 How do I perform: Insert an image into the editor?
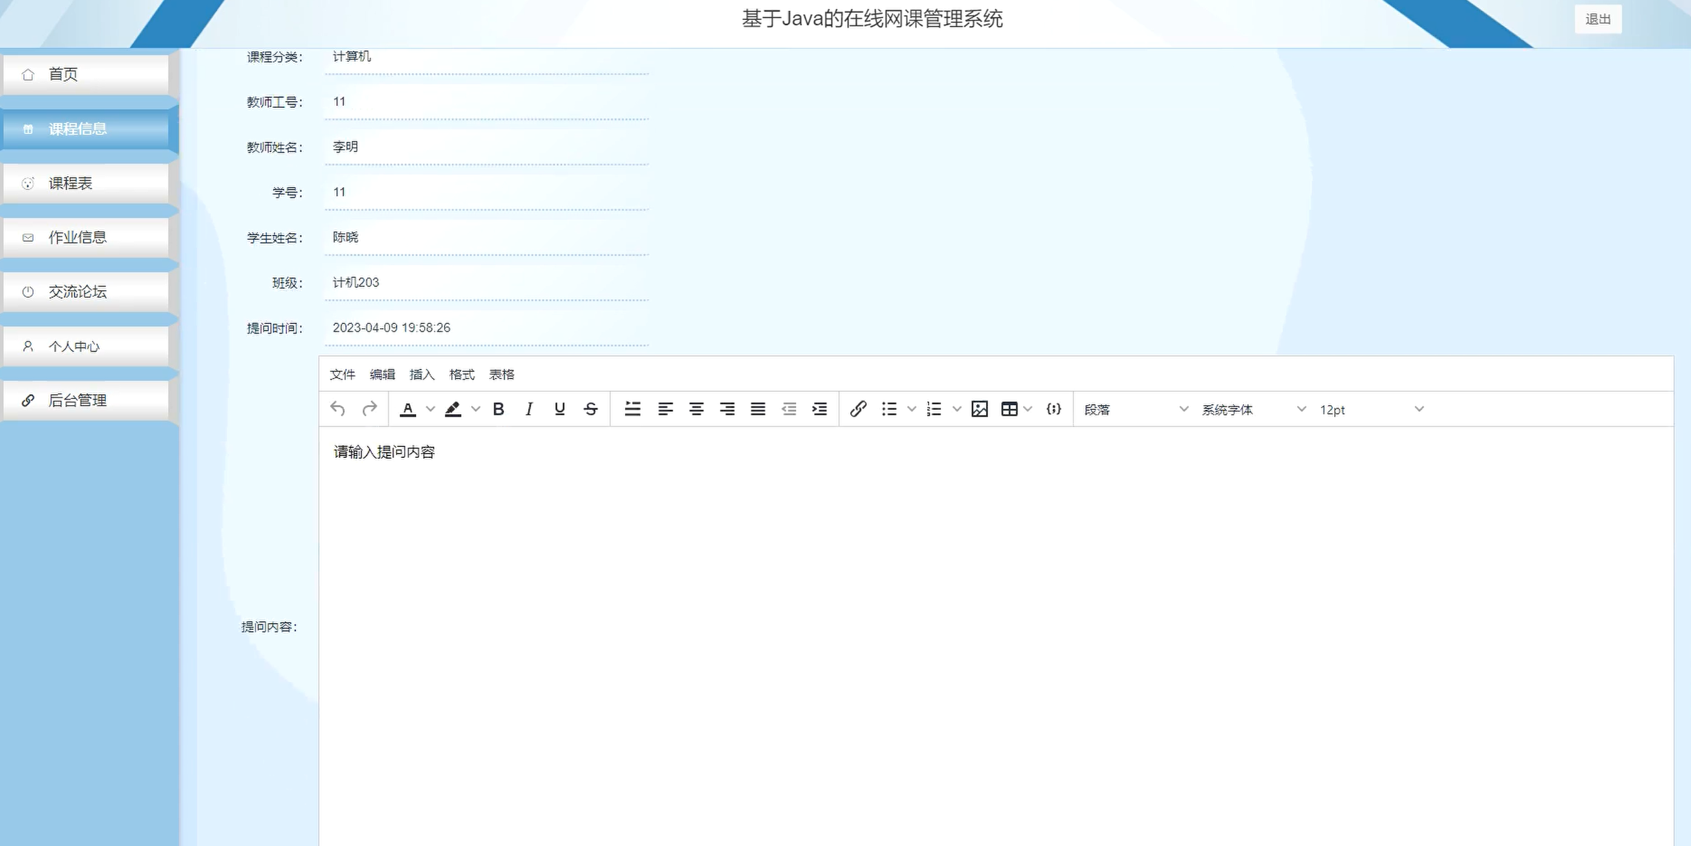click(979, 409)
